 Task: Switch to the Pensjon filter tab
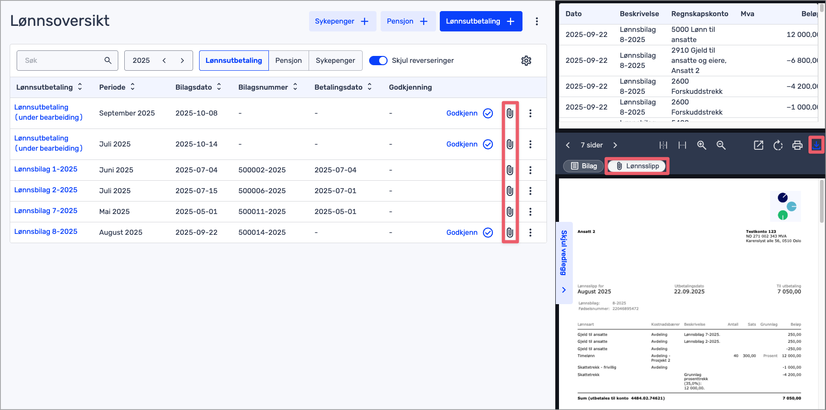point(288,61)
